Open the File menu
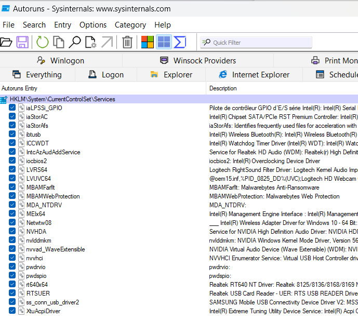This screenshot has height=320, width=358. click(8, 24)
